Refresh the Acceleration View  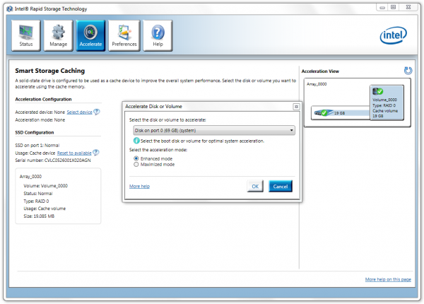(x=408, y=71)
